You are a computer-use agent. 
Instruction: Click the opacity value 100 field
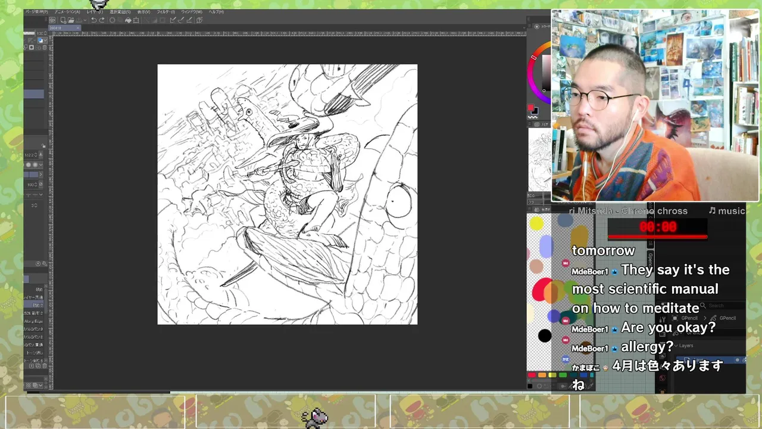click(31, 185)
